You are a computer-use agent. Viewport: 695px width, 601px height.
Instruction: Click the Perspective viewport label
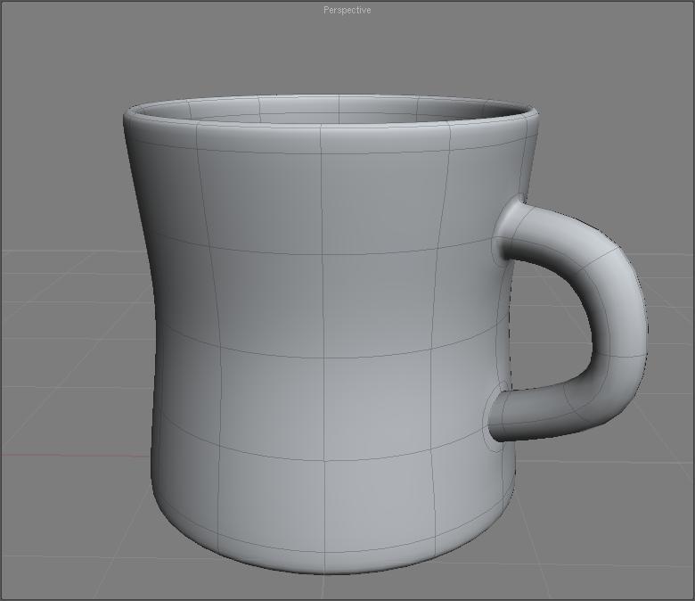click(x=347, y=10)
